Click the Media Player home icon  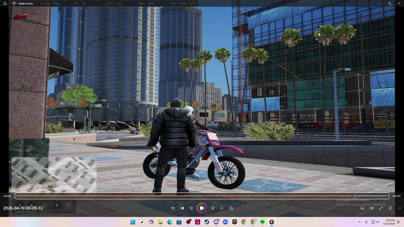pos(5,3)
